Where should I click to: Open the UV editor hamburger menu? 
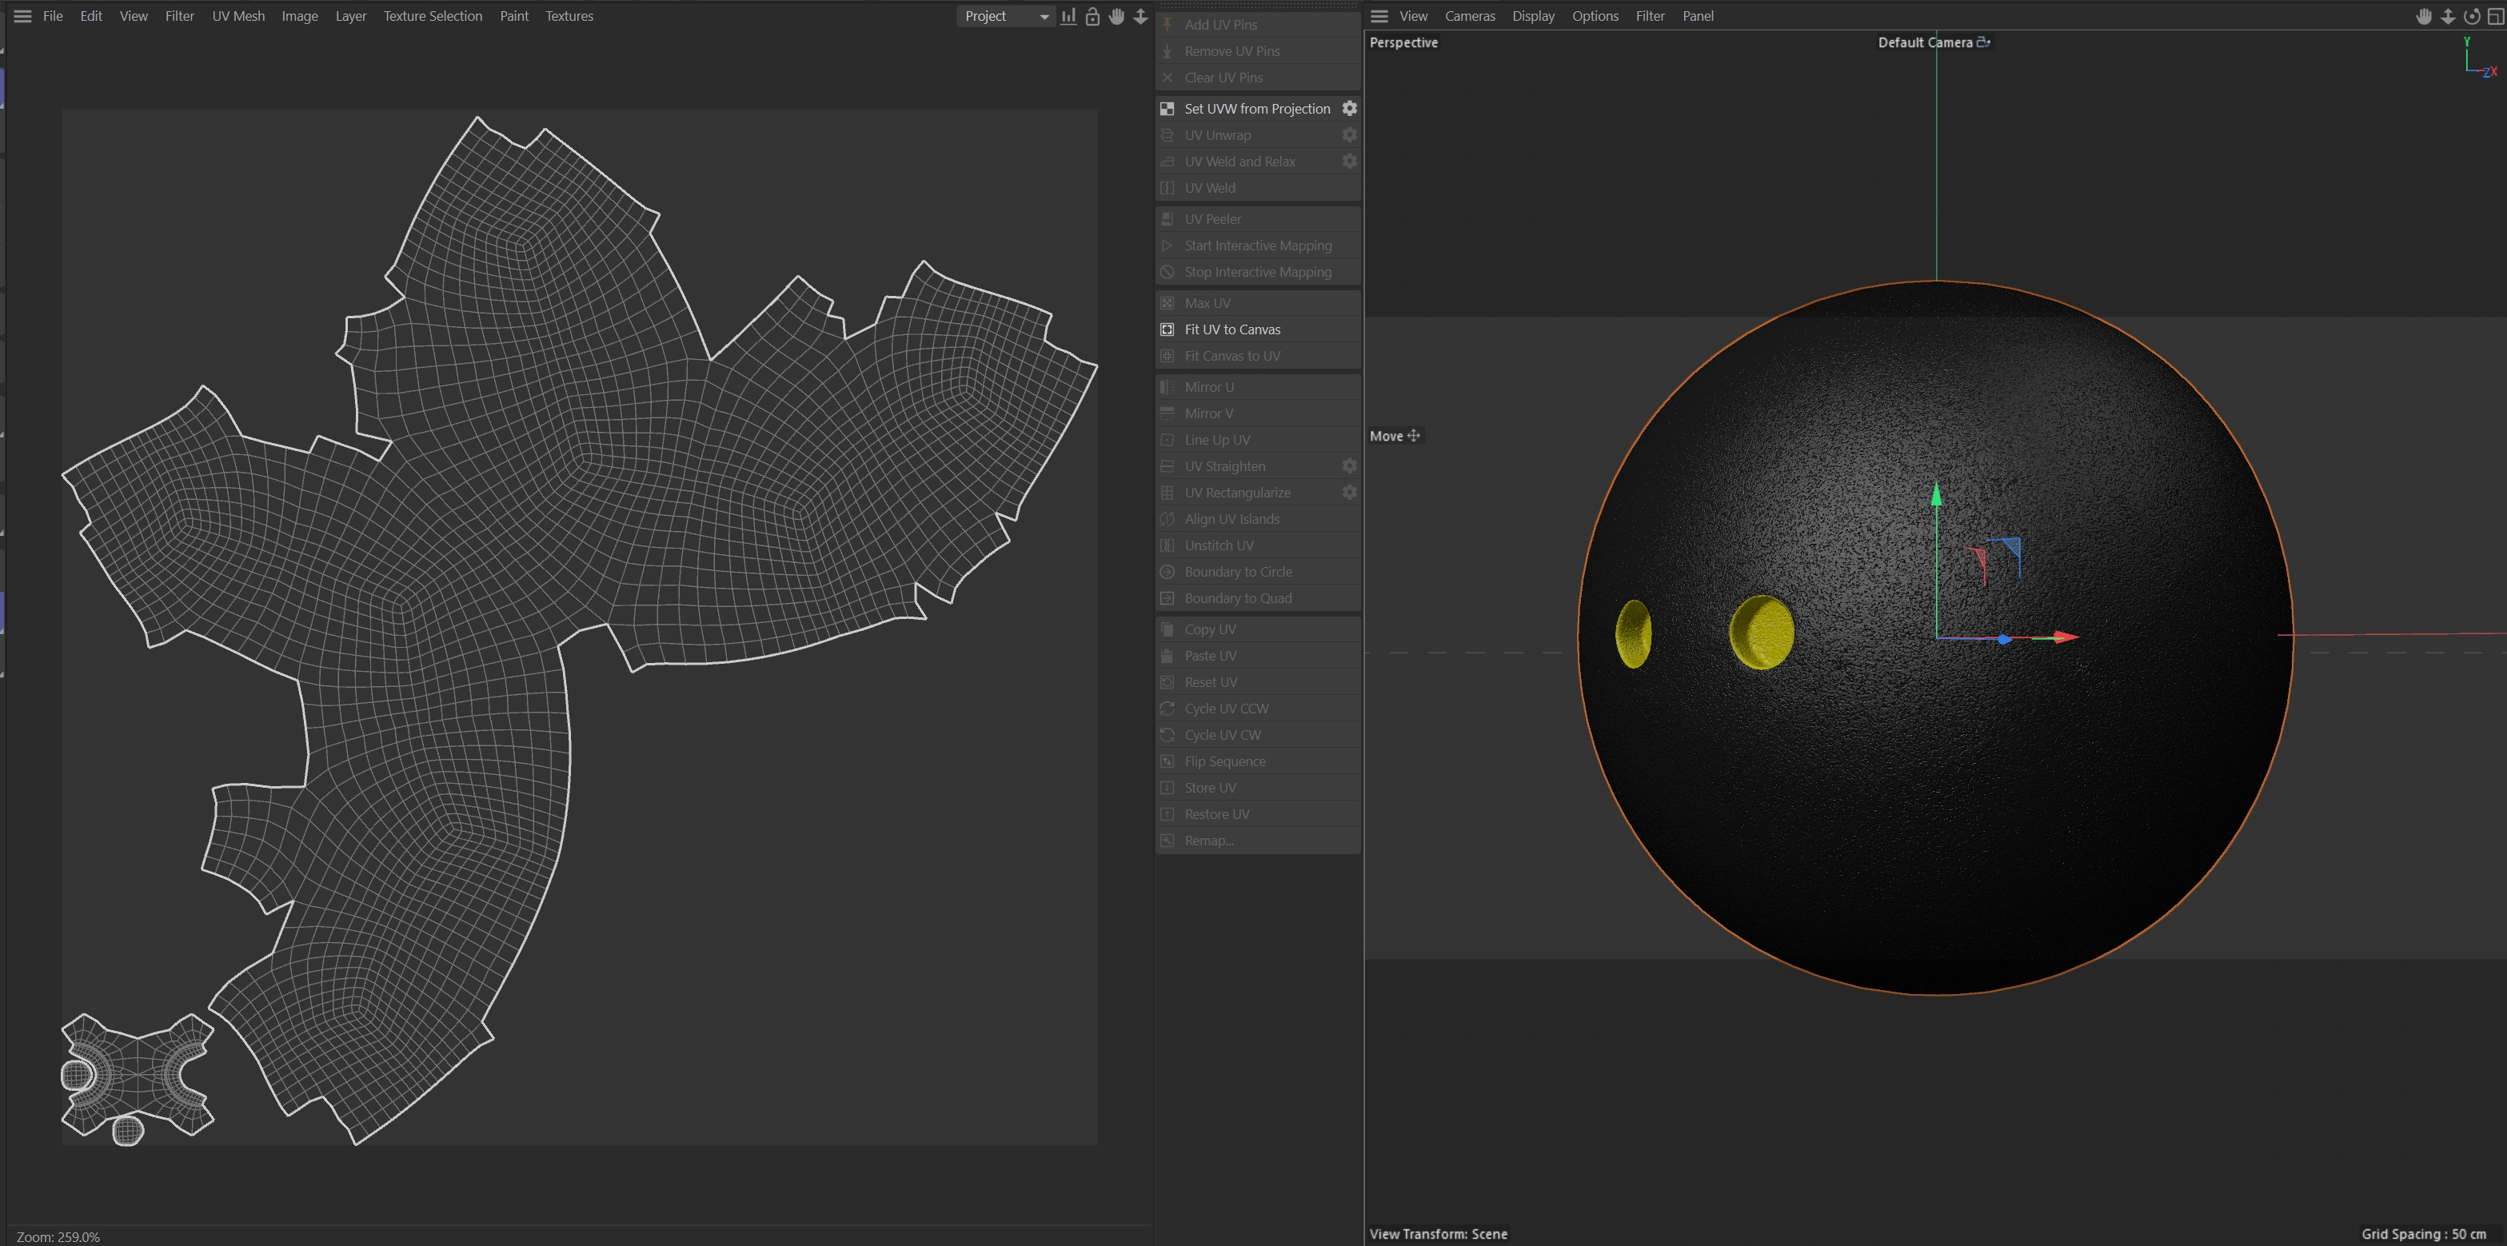tap(22, 17)
